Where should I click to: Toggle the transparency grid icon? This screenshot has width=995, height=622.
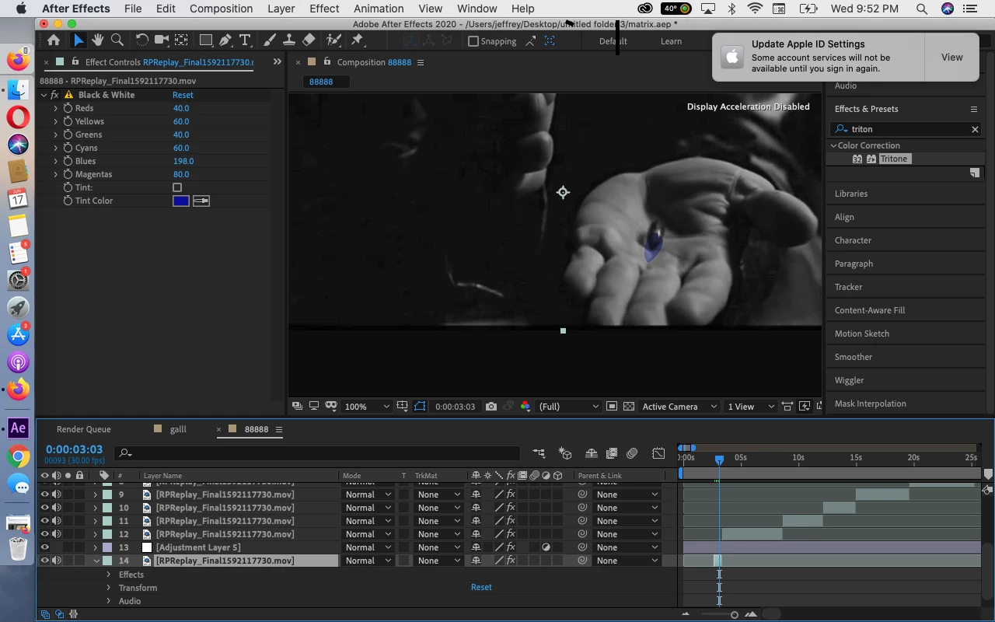(x=628, y=407)
